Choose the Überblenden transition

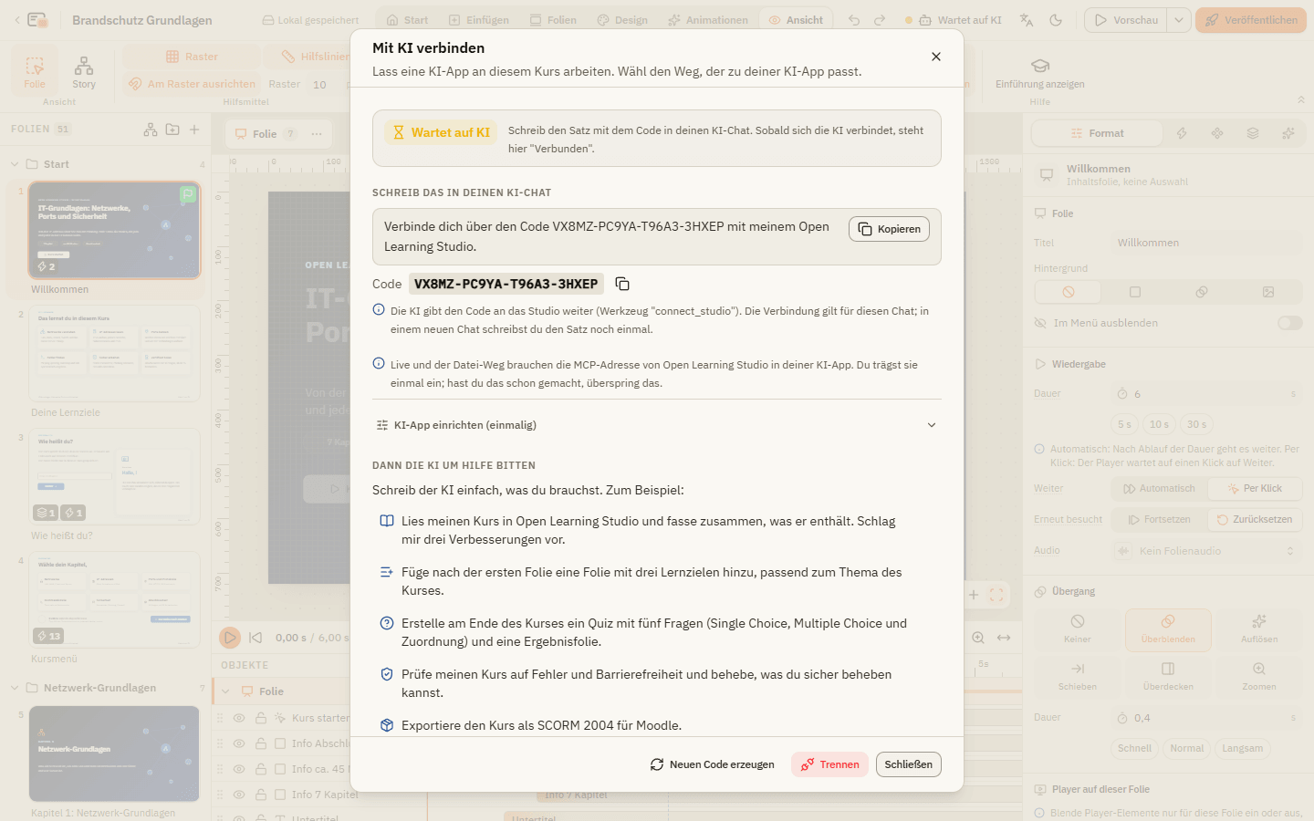coord(1168,629)
